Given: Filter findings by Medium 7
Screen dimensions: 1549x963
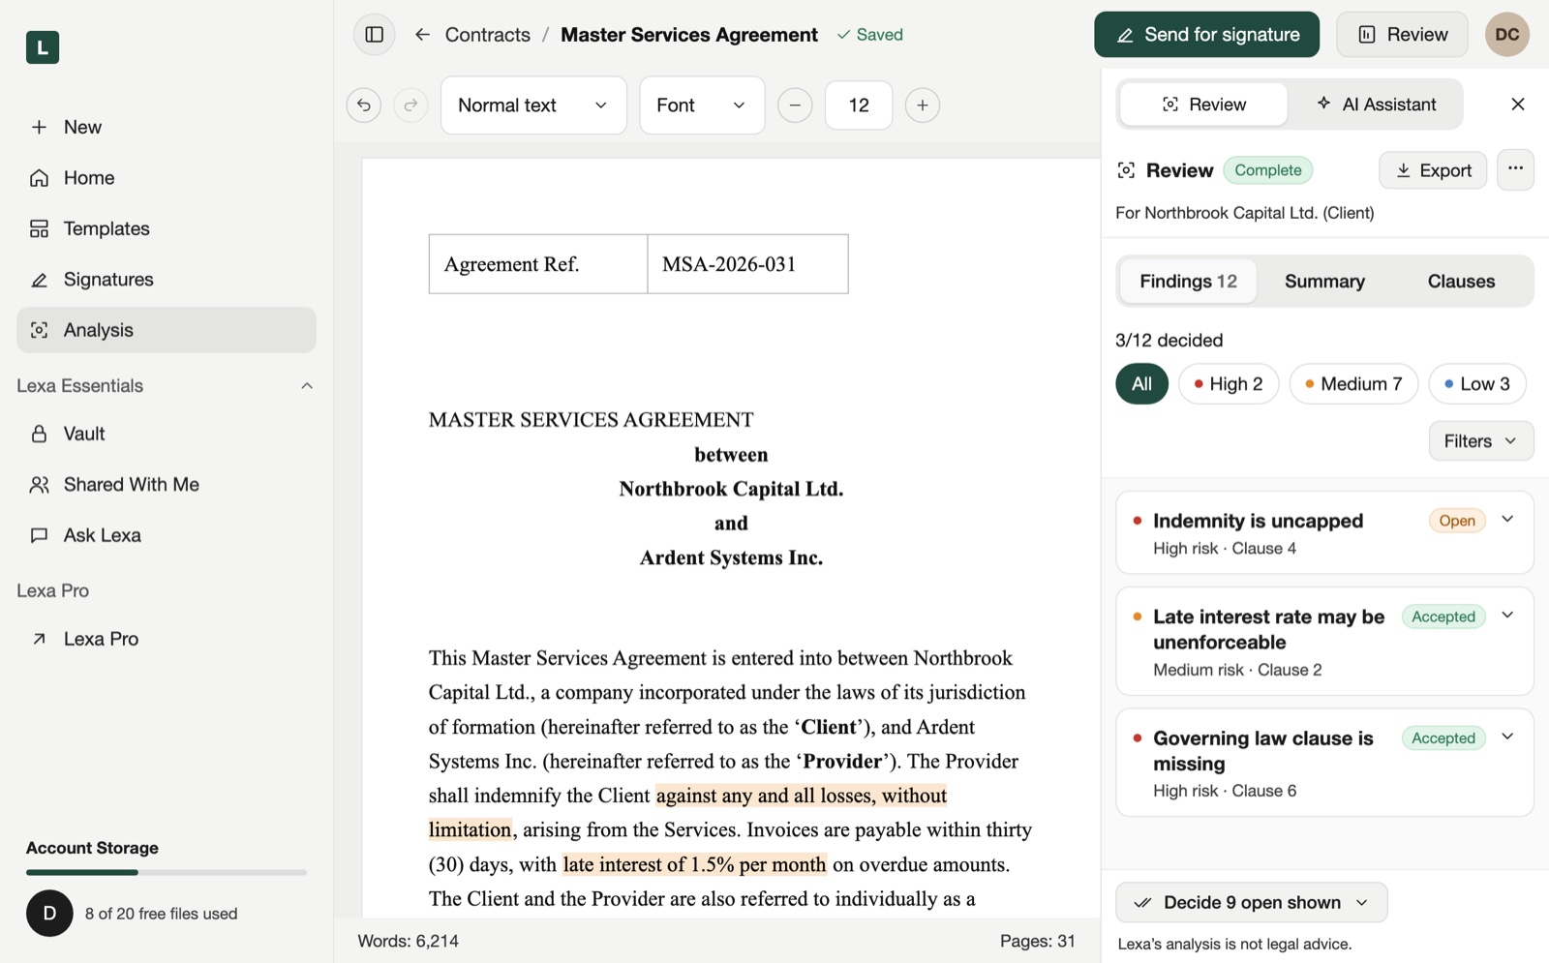Looking at the screenshot, I should (1353, 384).
